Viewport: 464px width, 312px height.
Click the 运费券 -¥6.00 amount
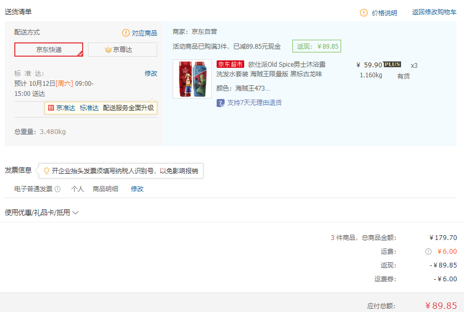point(445,279)
